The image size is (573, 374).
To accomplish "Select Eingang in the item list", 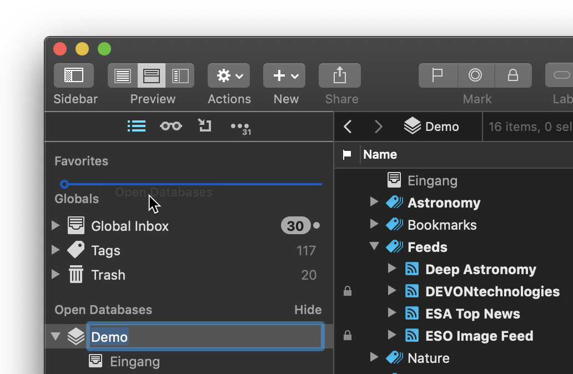I will (433, 181).
